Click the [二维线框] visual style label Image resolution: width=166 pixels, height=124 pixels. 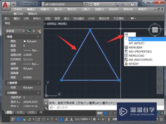click(61, 24)
